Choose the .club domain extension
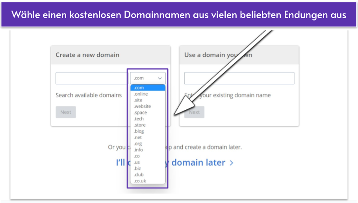The image size is (358, 203). [x=148, y=175]
